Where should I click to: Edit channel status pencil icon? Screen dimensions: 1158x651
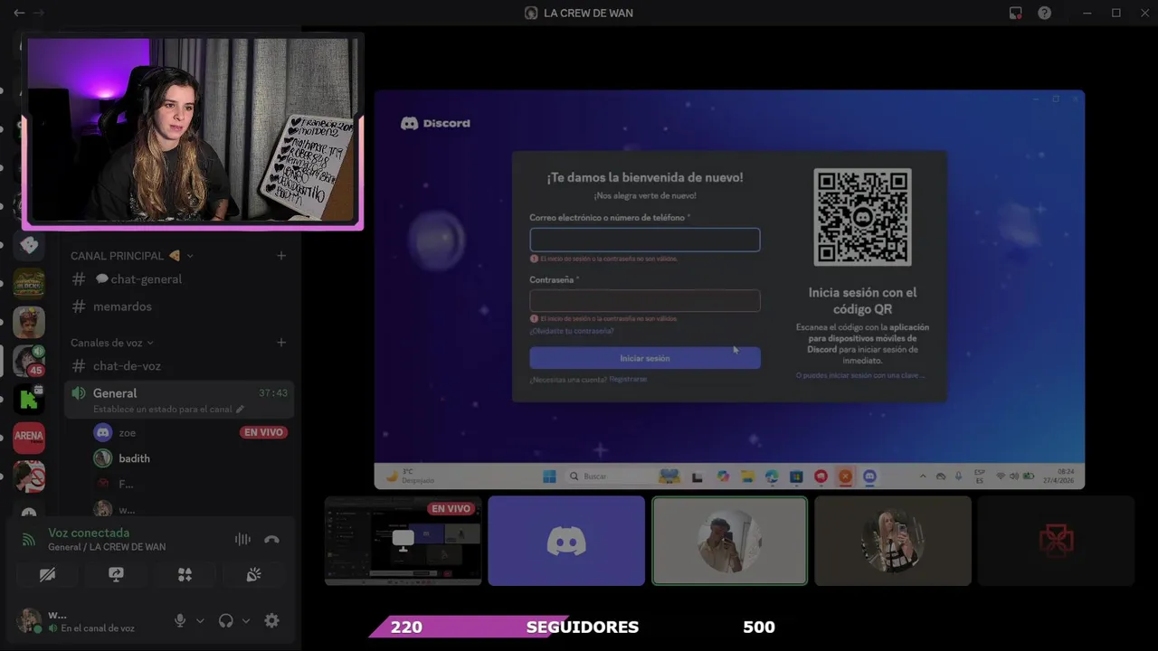coord(240,410)
